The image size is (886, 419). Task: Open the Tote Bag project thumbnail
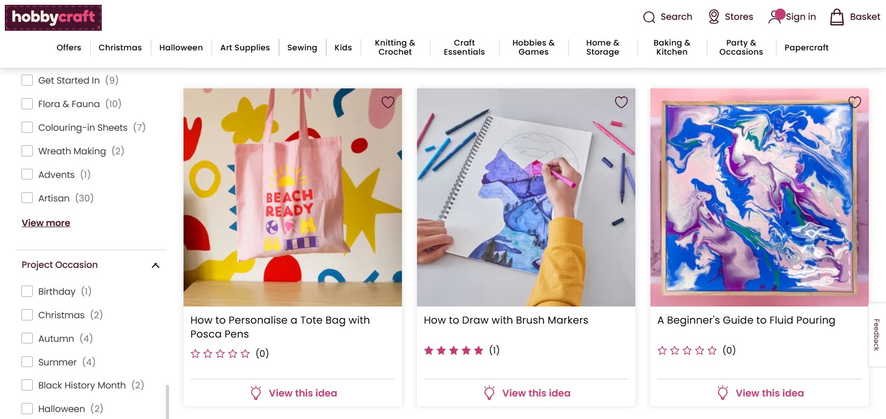(x=292, y=197)
